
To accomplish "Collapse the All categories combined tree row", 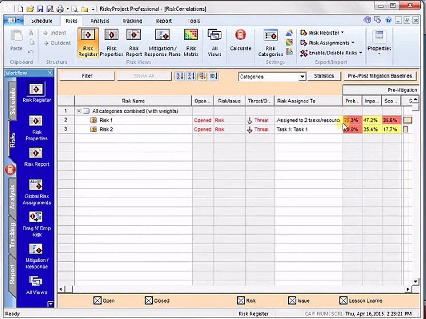I will click(x=79, y=111).
